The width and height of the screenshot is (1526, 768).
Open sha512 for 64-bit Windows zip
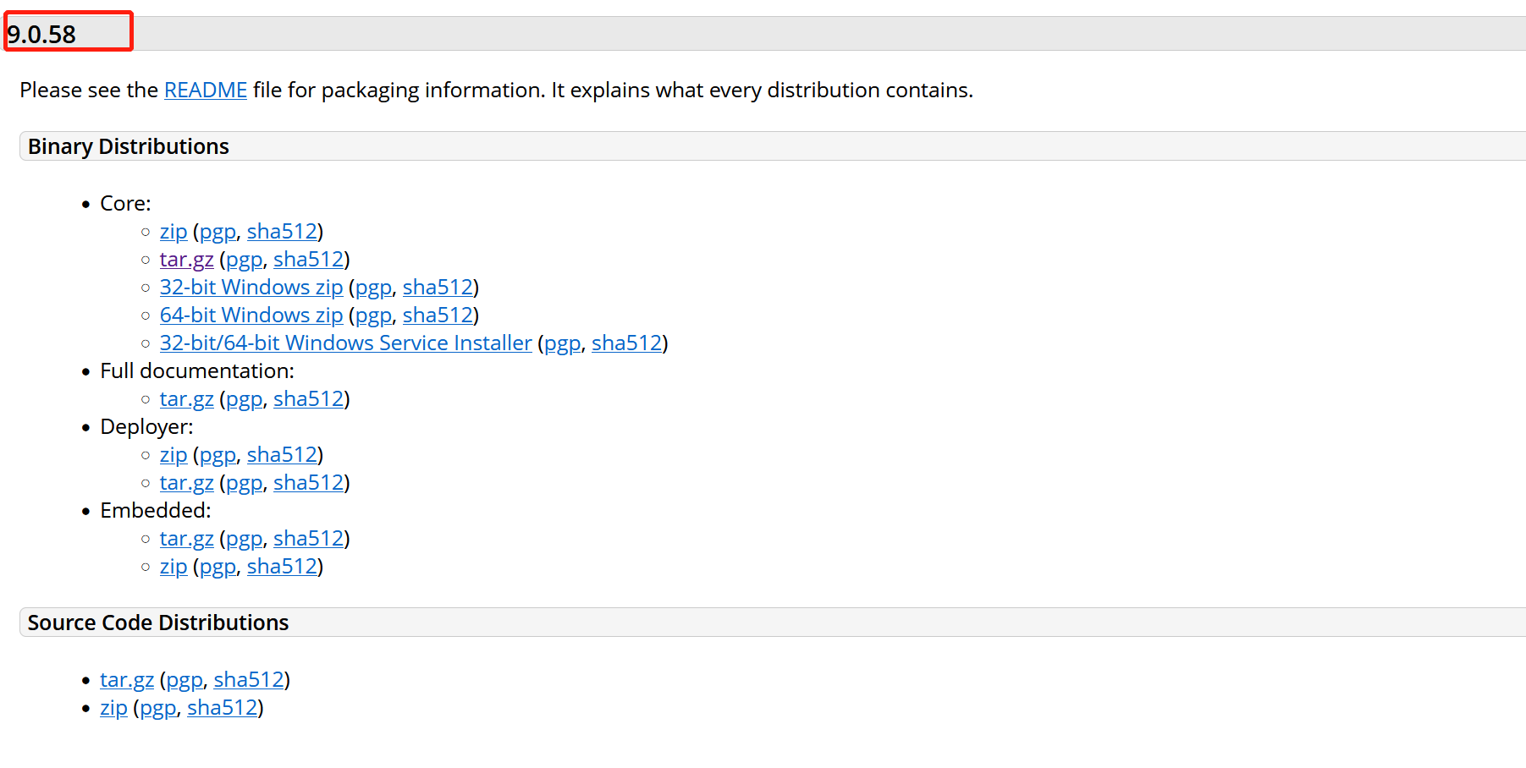(x=438, y=315)
